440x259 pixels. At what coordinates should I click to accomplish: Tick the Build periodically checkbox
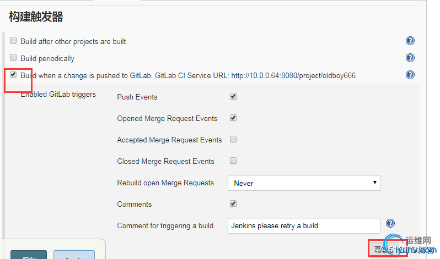13,57
